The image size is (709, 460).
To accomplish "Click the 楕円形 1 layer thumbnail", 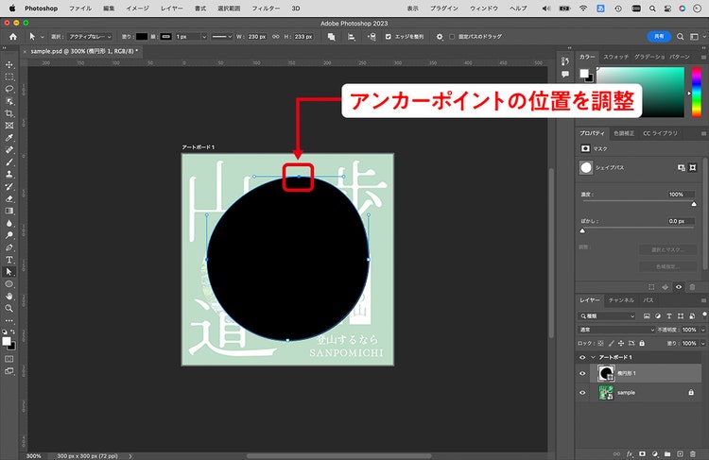I will (x=606, y=374).
